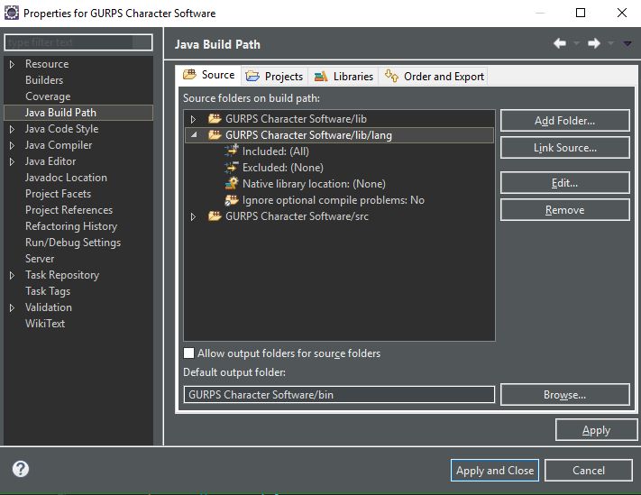641x495 pixels.
Task: Expand the Validation category
Action: point(12,307)
